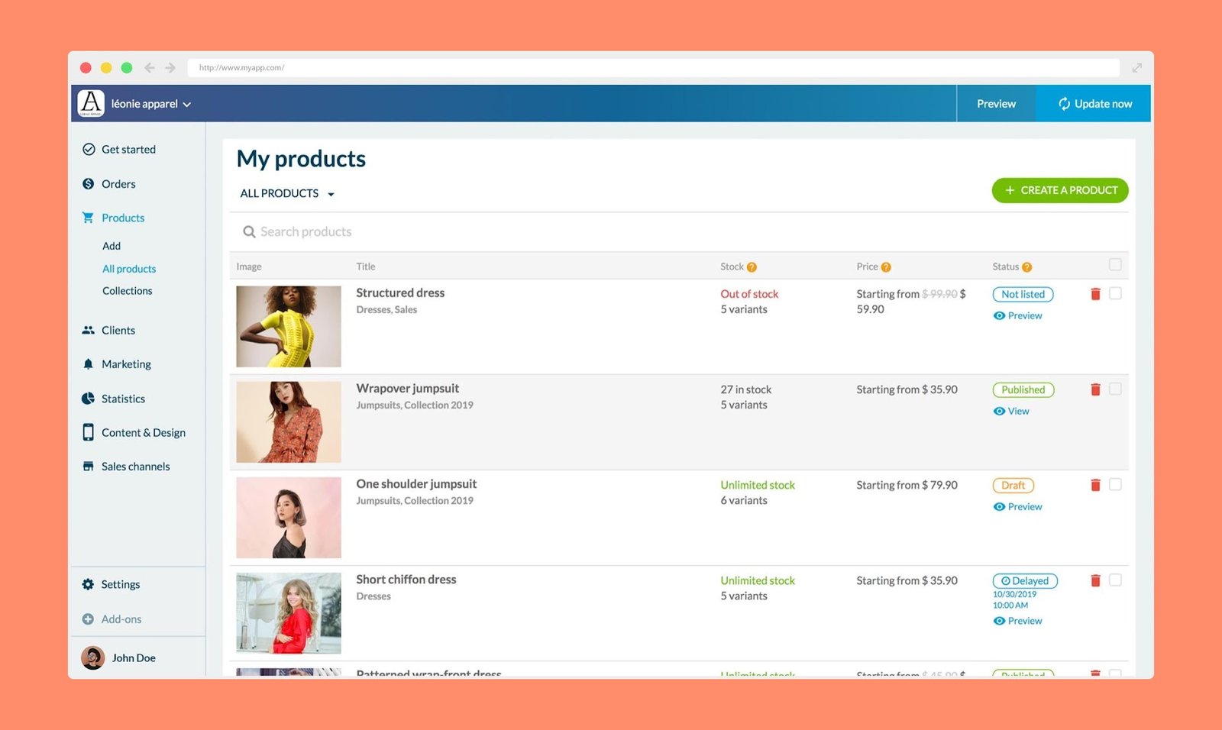1222x730 pixels.
Task: Check the Structured dress row checkbox
Action: [x=1115, y=293]
